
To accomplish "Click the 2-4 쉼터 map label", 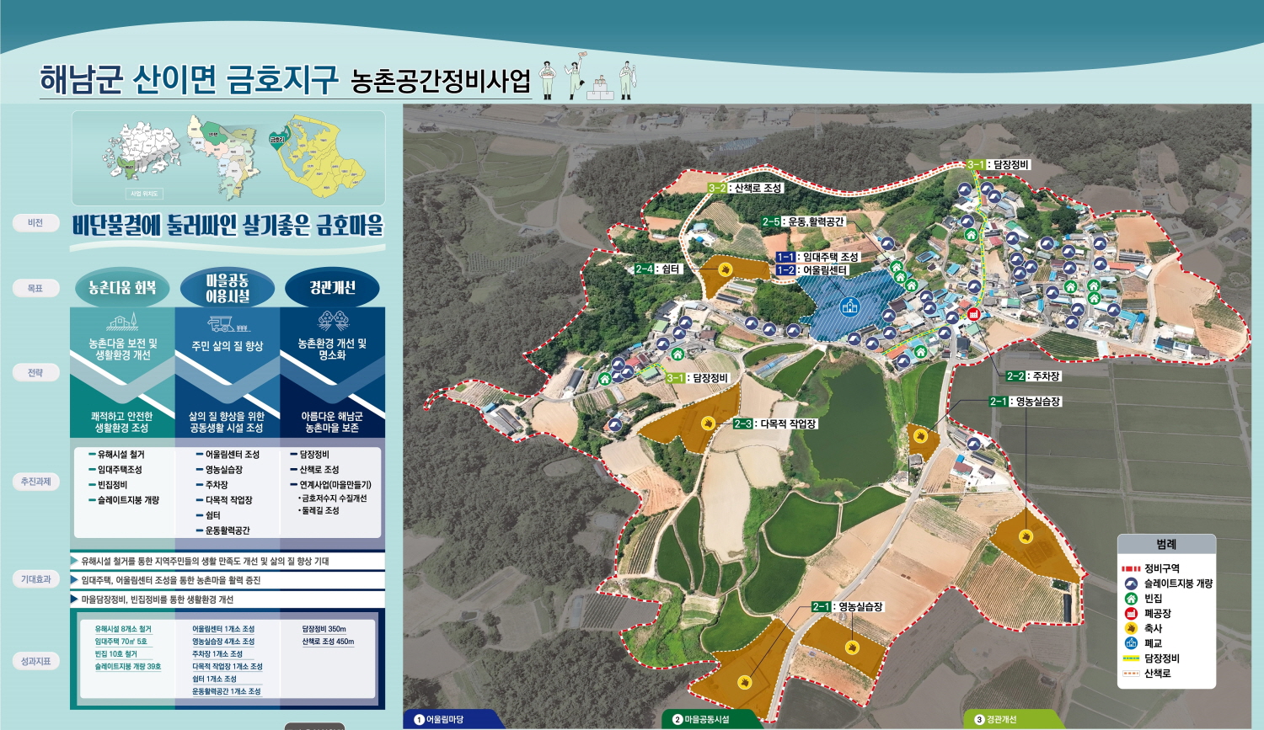I will (x=658, y=269).
